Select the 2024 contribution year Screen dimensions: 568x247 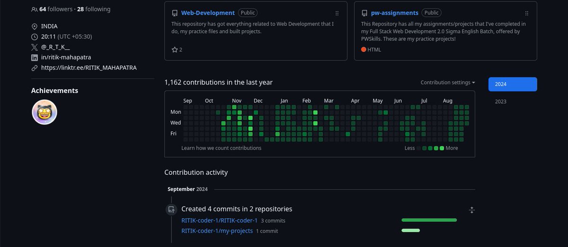pyautogui.click(x=513, y=84)
